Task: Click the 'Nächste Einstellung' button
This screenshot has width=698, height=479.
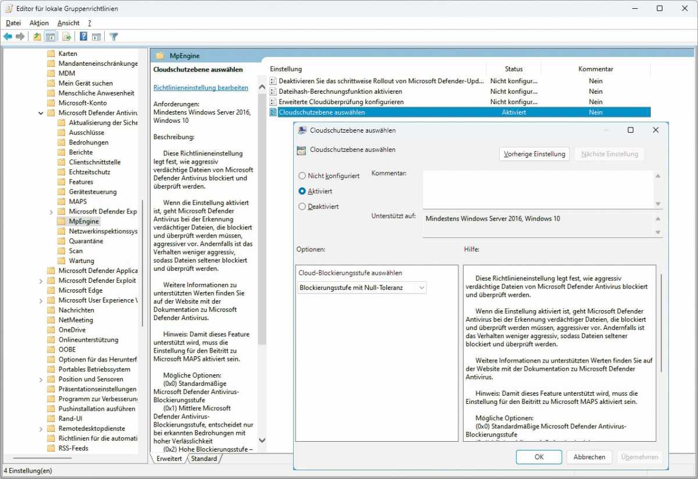Action: (x=609, y=154)
